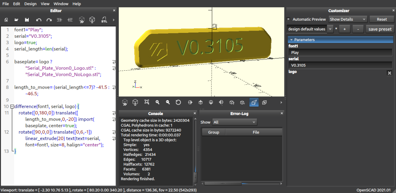Click Preview icon in the viewer toolbar
Viewport: 396px width, 193px height.
click(125, 102)
